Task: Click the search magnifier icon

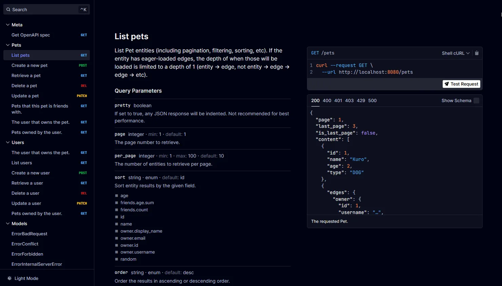Action: point(8,9)
